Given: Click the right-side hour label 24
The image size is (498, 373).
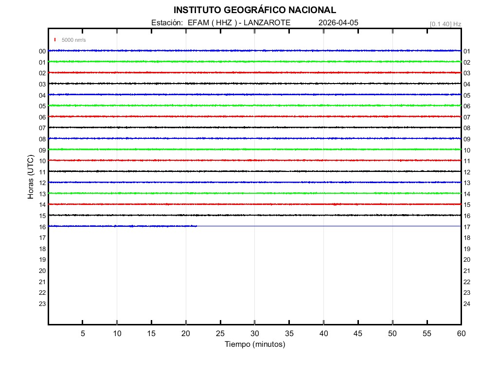Looking at the screenshot, I should (x=466, y=304).
